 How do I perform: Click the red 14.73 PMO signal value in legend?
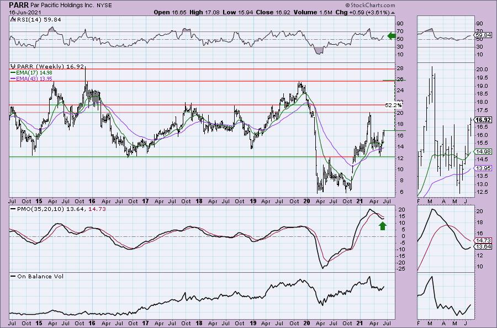97,209
